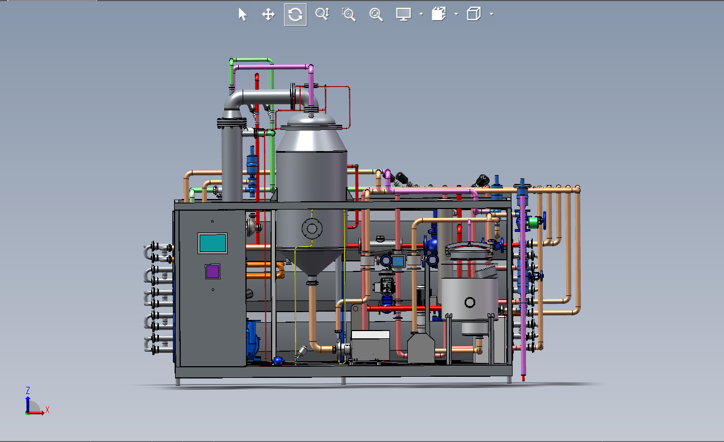Viewport: 724px width, 442px height.
Task: Open the dropdown beside the wireframe cube icon
Action: tap(491, 14)
